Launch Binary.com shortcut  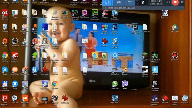pyautogui.click(x=165, y=14)
